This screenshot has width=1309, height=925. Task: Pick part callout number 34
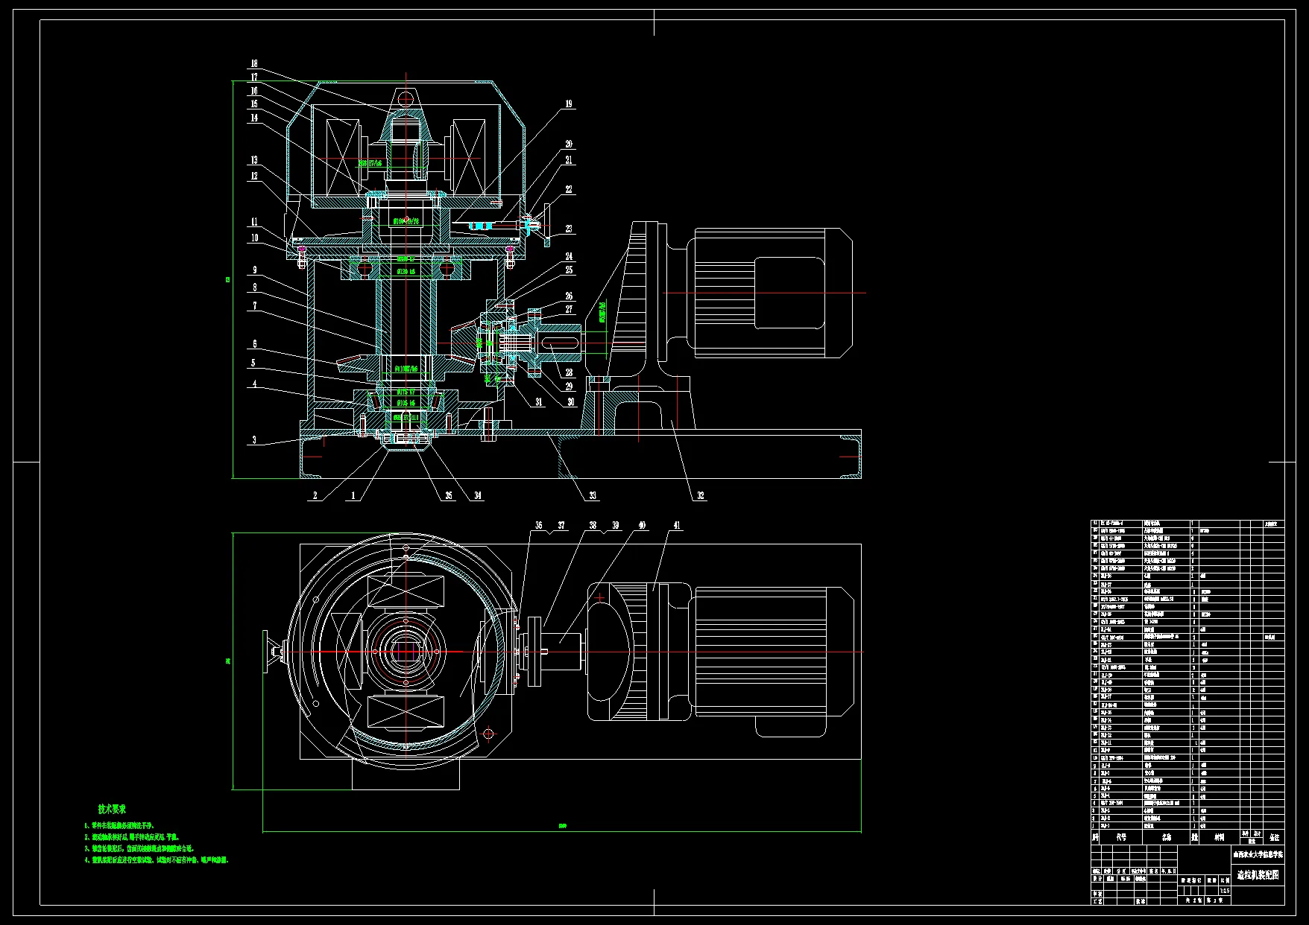pyautogui.click(x=477, y=495)
